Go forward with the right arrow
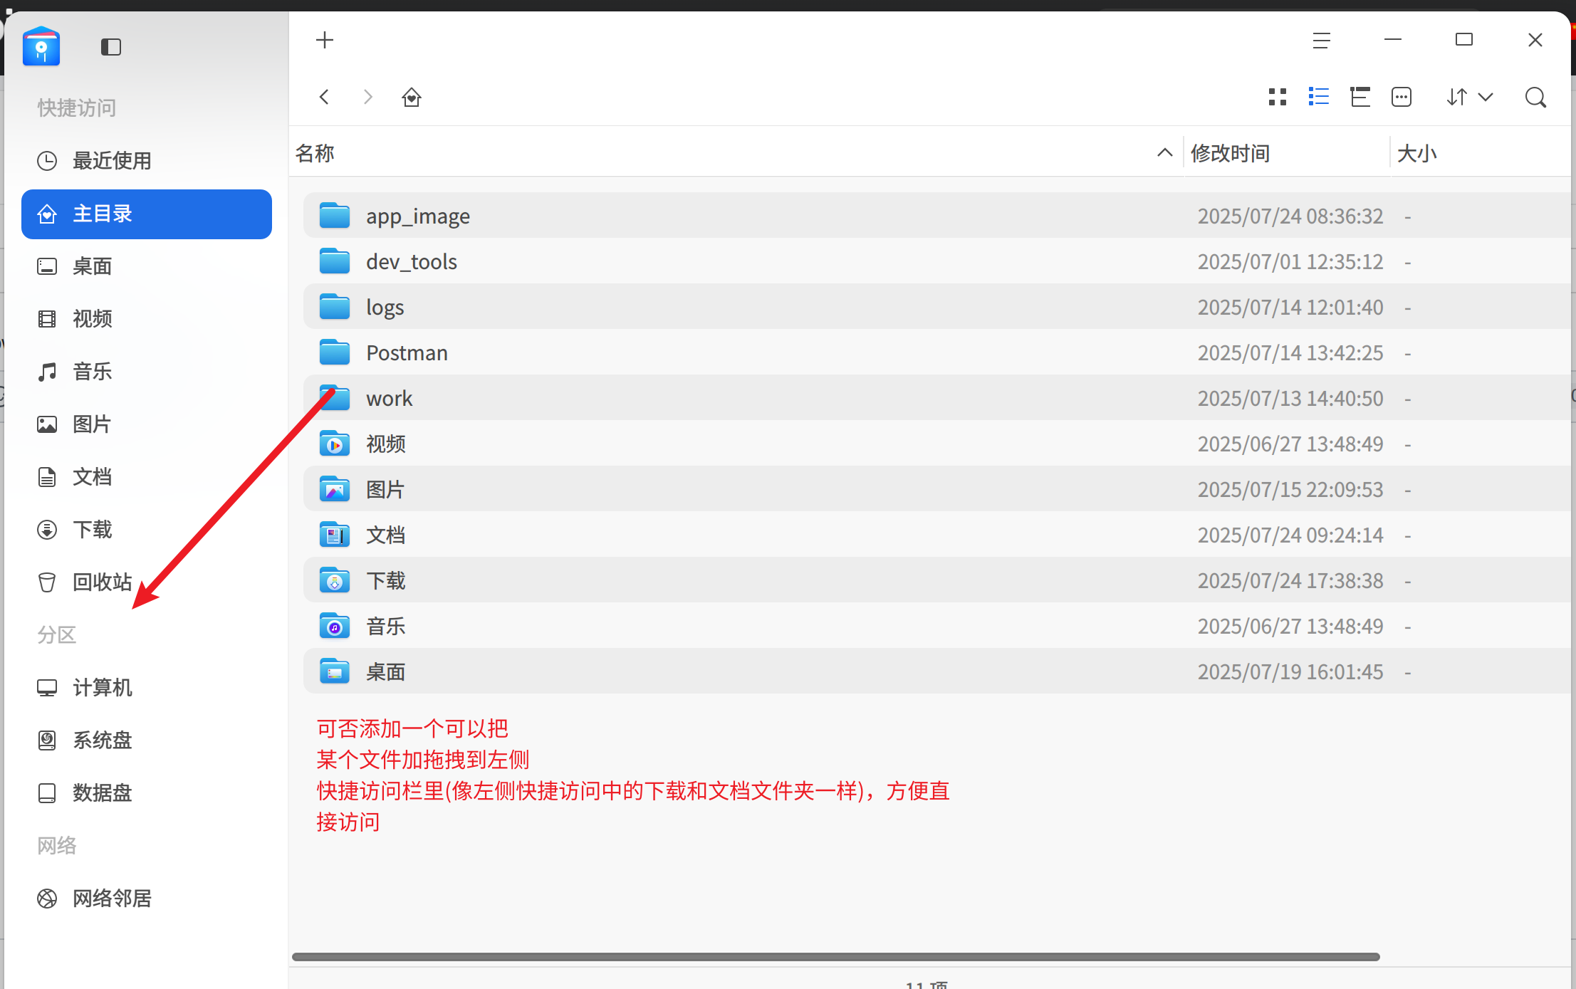Image resolution: width=1576 pixels, height=989 pixels. [x=367, y=97]
